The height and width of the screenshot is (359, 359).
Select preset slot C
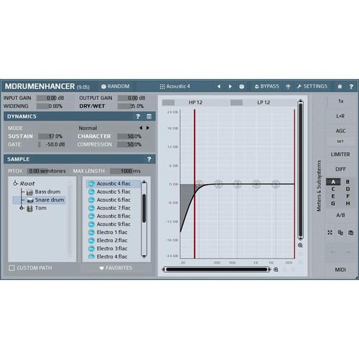[x=333, y=189]
